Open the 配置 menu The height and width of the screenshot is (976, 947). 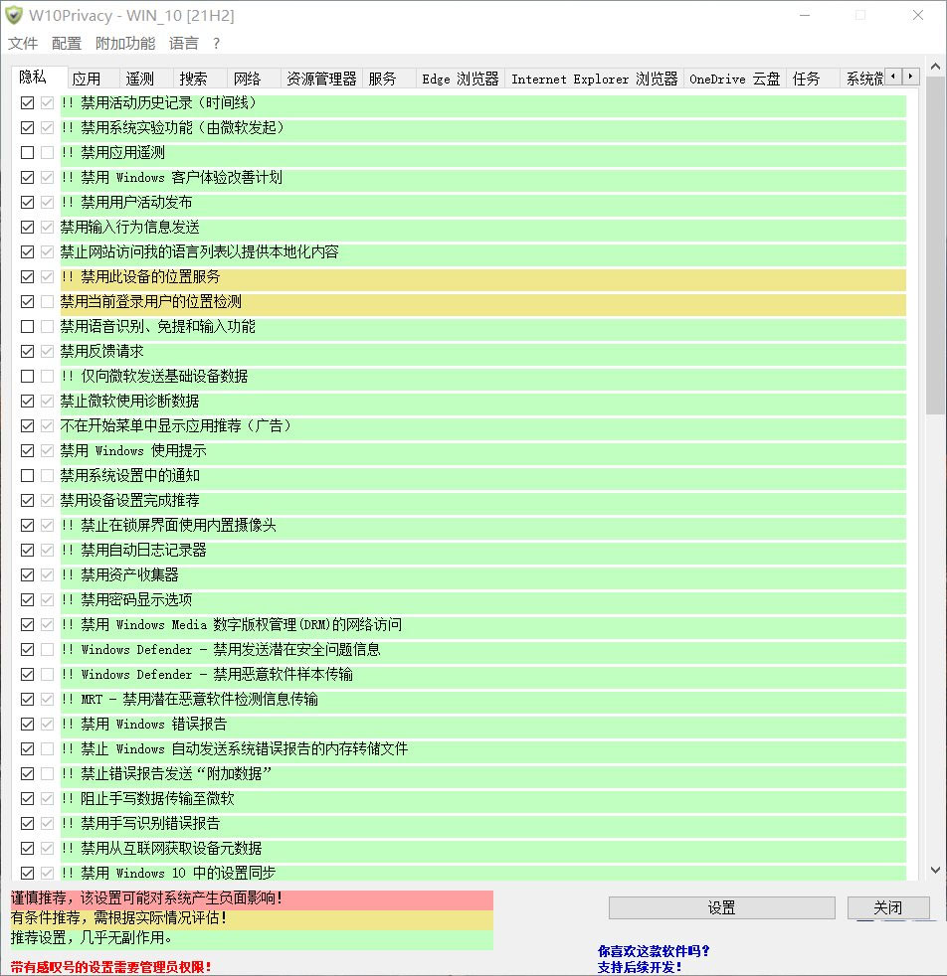67,43
